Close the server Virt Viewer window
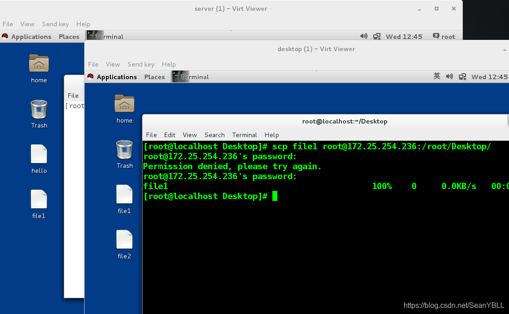The width and height of the screenshot is (509, 314). point(454,9)
